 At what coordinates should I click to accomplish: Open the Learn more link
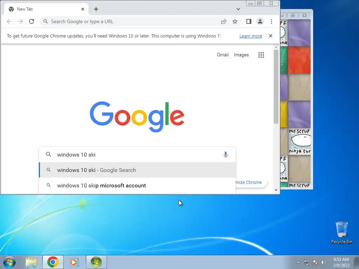[x=251, y=36]
